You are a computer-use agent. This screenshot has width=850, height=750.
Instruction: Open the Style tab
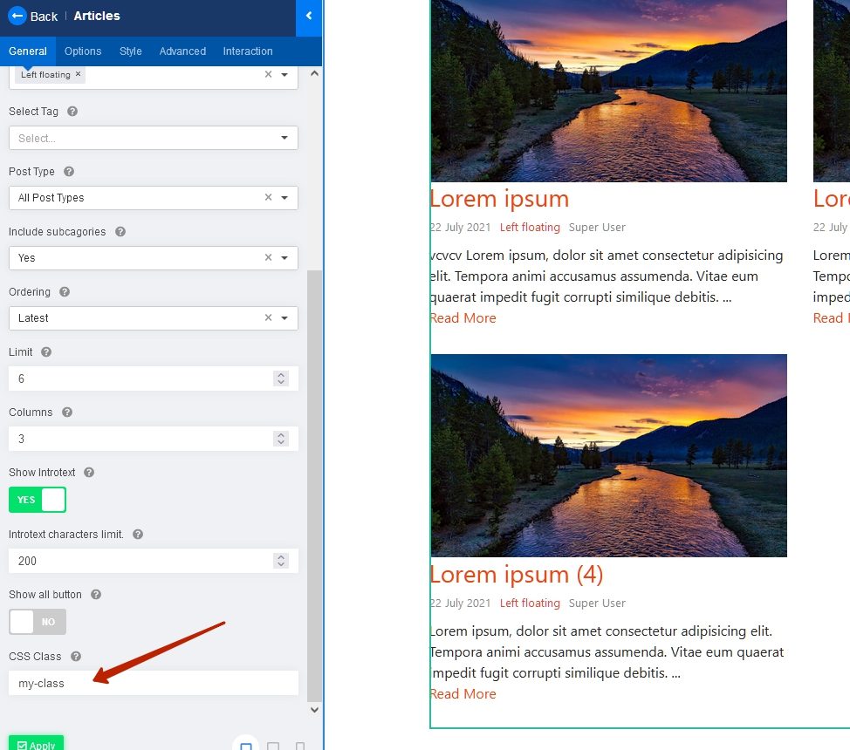[131, 51]
